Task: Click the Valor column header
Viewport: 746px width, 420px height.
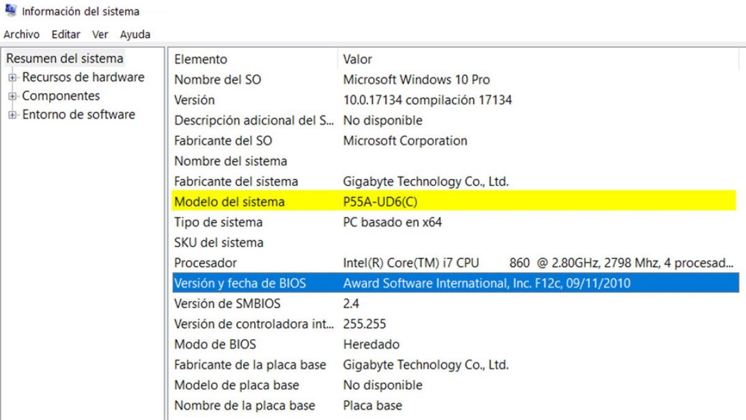Action: coord(356,59)
